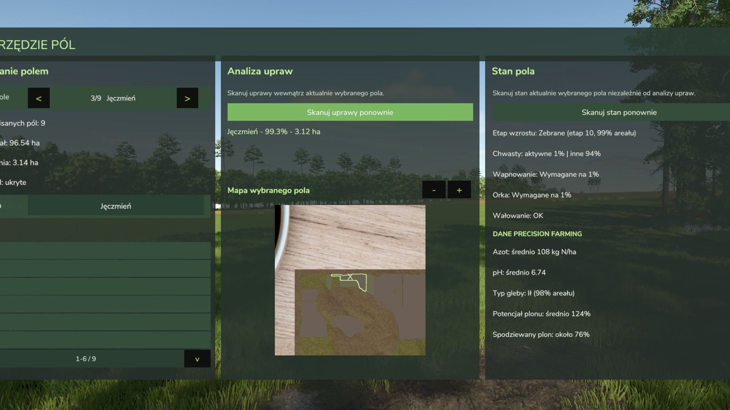
Task: Click Spodziewany plon: około 76% line
Action: tap(541, 334)
